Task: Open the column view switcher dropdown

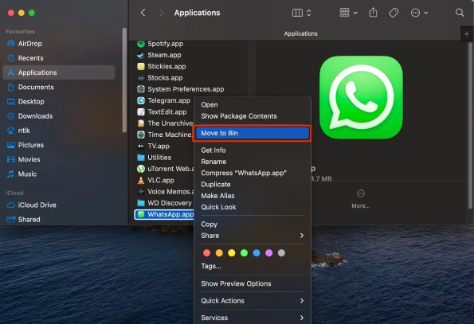Action: (302, 13)
